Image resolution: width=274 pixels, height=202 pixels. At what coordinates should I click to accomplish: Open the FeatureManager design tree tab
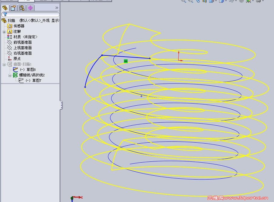(5, 8)
